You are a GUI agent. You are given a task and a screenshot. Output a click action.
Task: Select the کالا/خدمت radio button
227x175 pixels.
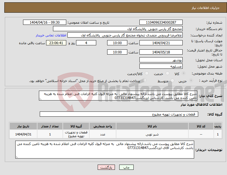point(147,73)
